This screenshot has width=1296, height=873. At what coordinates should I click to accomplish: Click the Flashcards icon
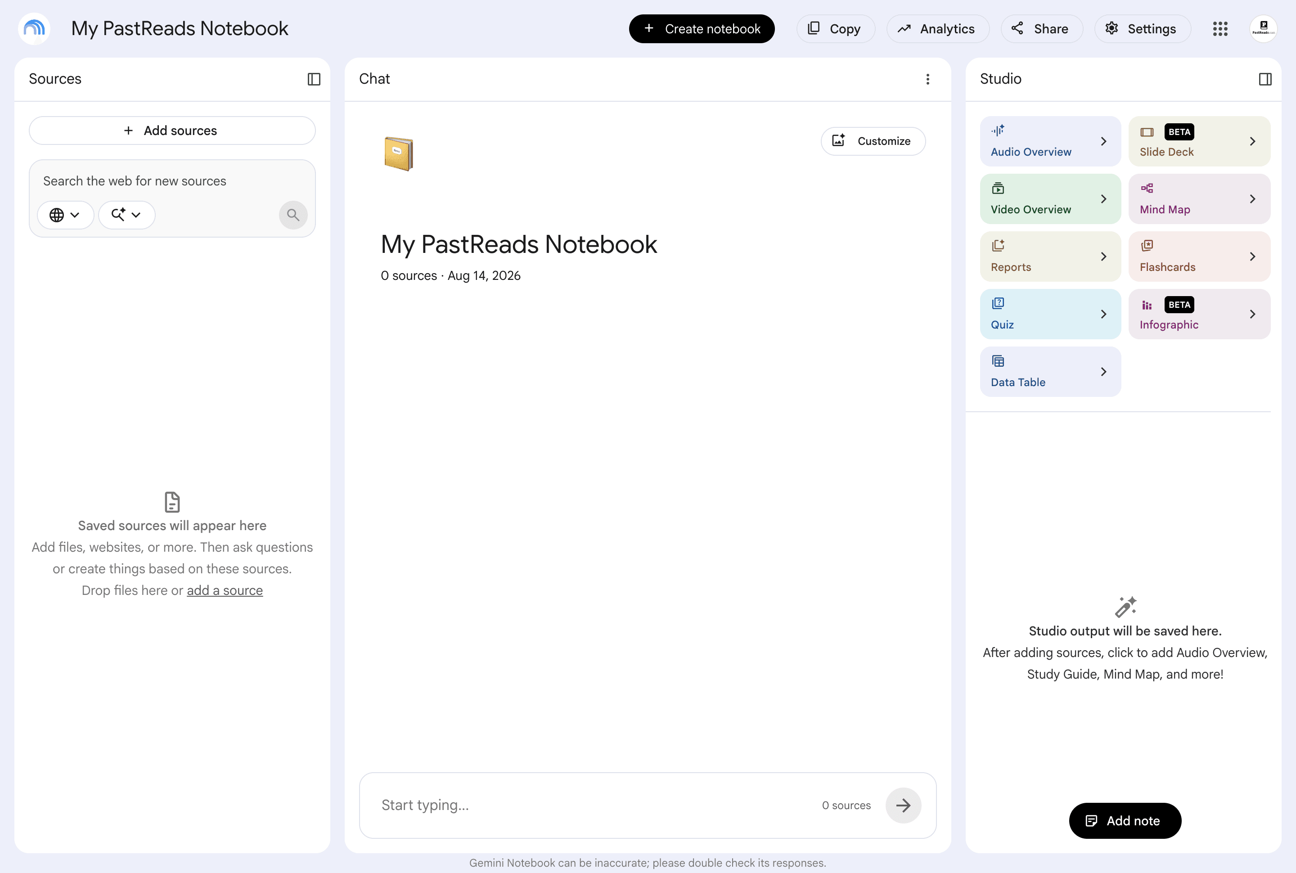(x=1147, y=246)
